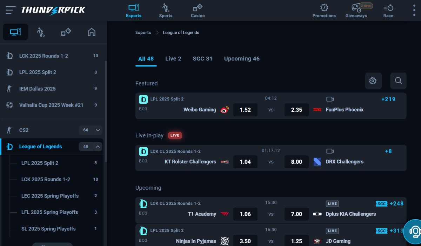Open the three-dot overflow menu top right
The width and height of the screenshot is (421, 246).
pos(414,11)
